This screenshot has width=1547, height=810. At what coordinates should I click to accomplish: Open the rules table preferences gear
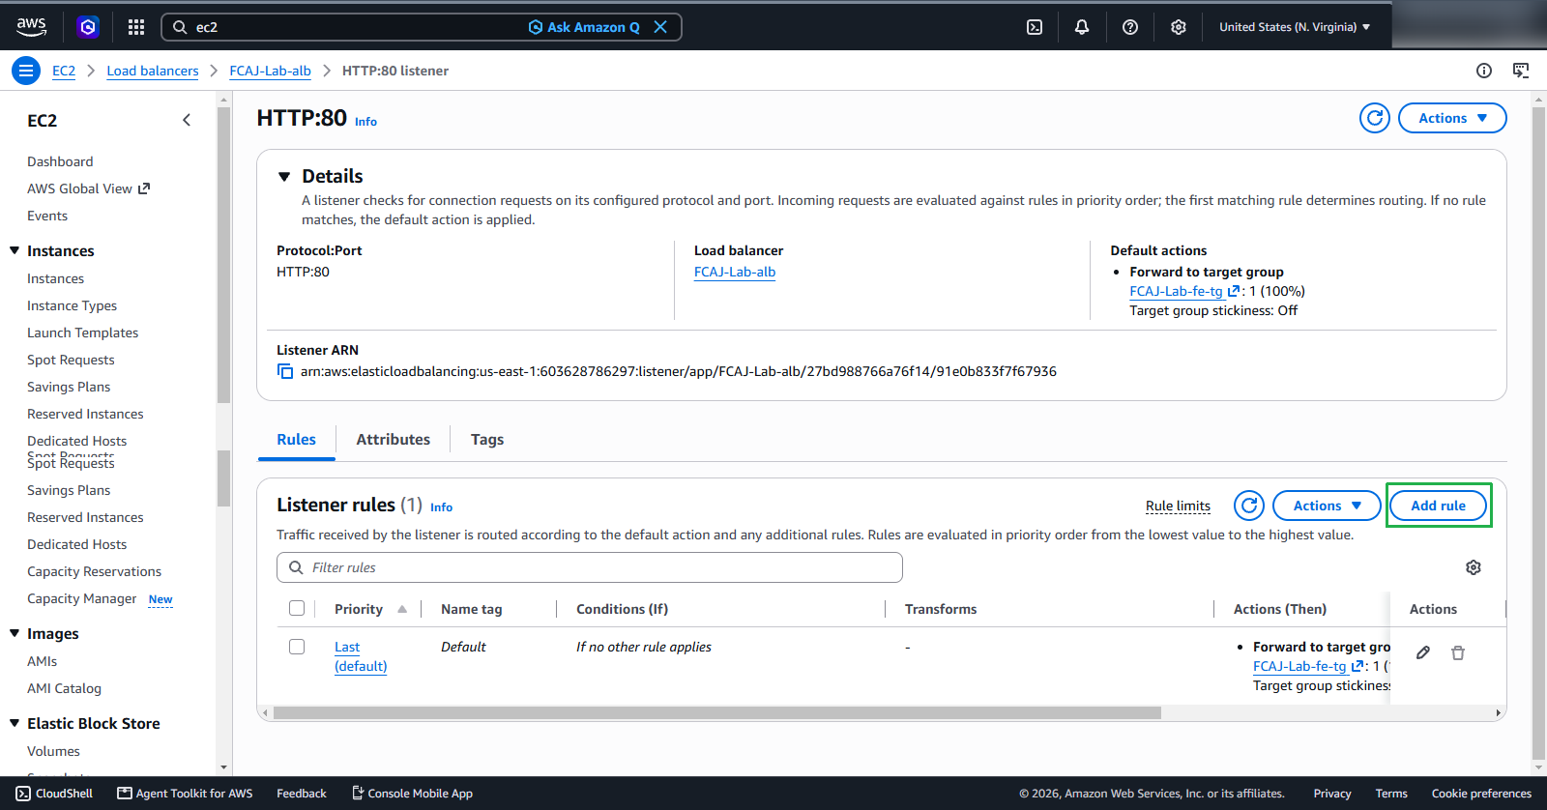pyautogui.click(x=1474, y=567)
